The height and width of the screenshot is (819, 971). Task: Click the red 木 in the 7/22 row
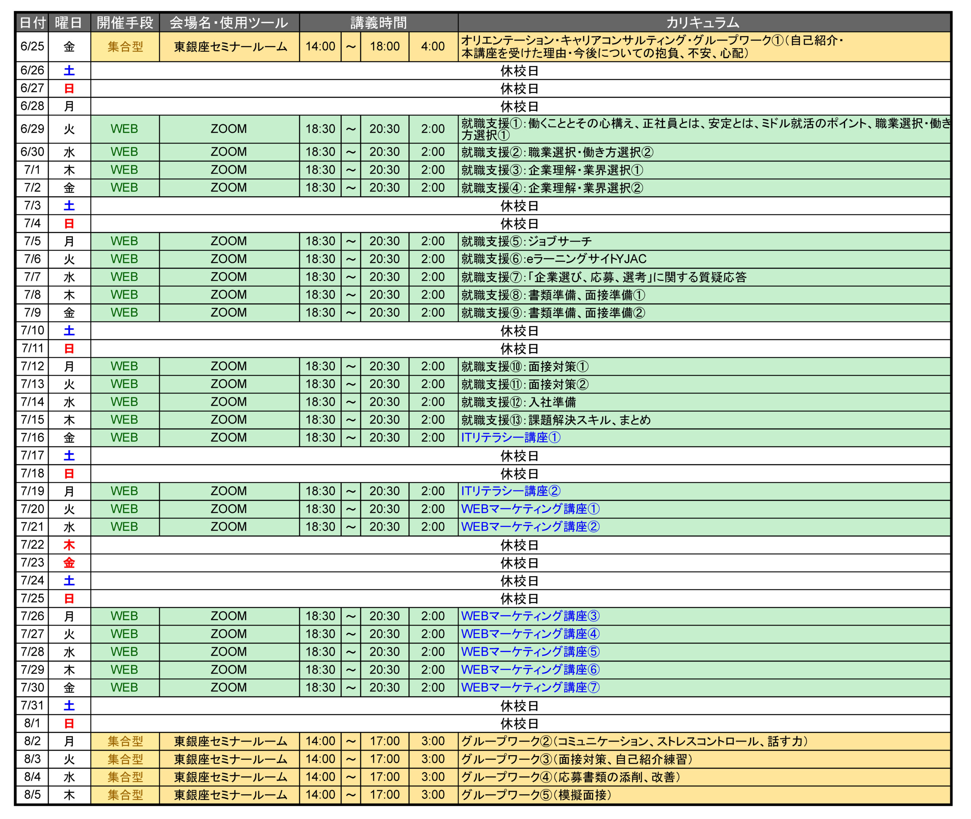69,545
